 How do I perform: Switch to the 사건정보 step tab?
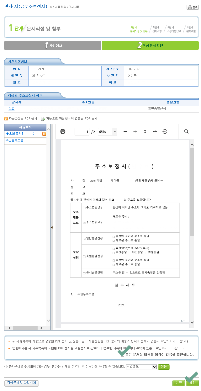pos(53,45)
